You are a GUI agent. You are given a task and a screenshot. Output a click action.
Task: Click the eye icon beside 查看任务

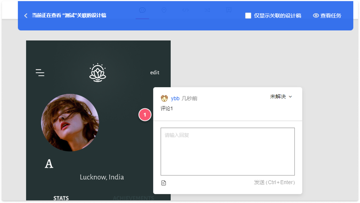tap(316, 16)
